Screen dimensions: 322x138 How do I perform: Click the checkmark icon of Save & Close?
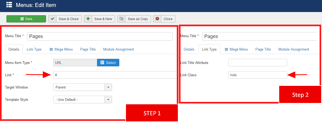[52, 19]
